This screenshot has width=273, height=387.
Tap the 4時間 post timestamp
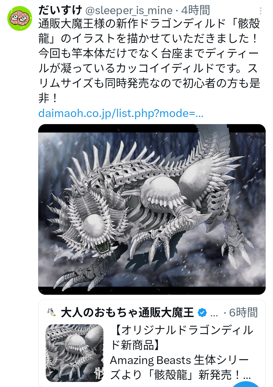point(196,10)
